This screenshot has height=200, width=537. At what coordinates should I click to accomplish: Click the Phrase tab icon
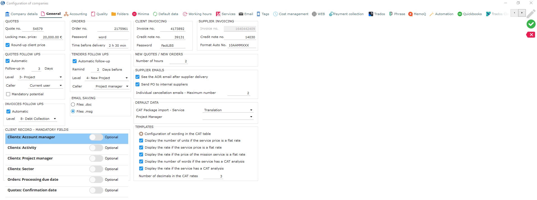pyautogui.click(x=391, y=14)
